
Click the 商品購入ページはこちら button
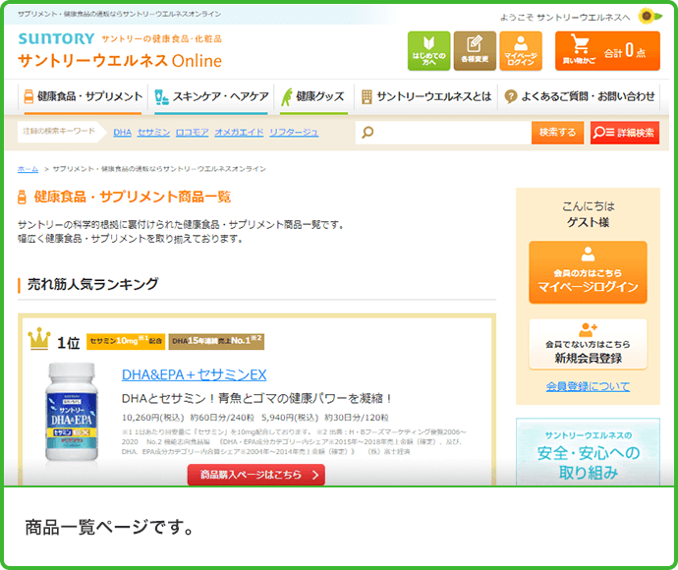256,475
